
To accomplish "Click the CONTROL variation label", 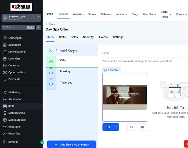I will 112,70.
